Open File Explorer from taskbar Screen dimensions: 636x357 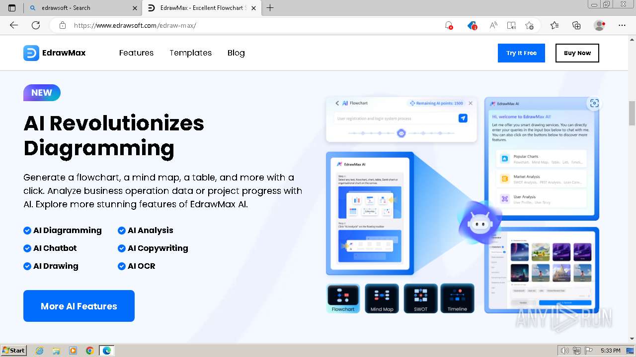pyautogui.click(x=56, y=351)
